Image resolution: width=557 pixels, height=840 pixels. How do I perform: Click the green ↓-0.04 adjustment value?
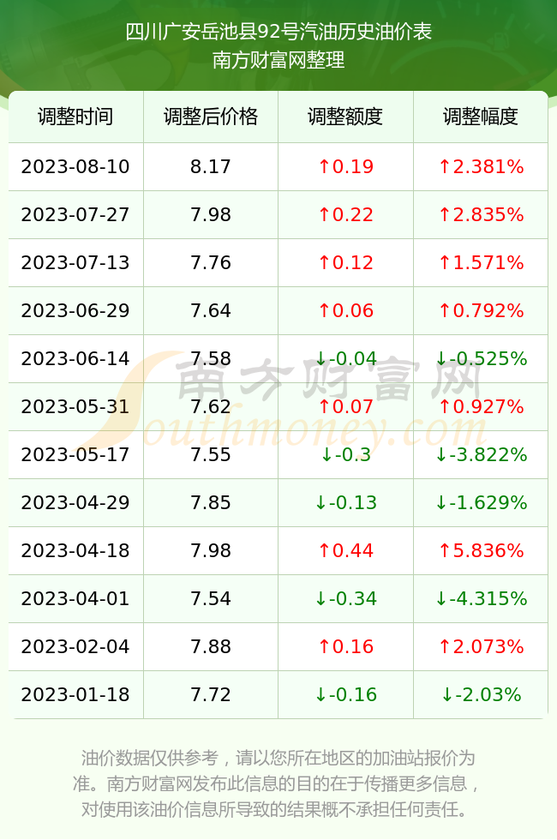(345, 358)
